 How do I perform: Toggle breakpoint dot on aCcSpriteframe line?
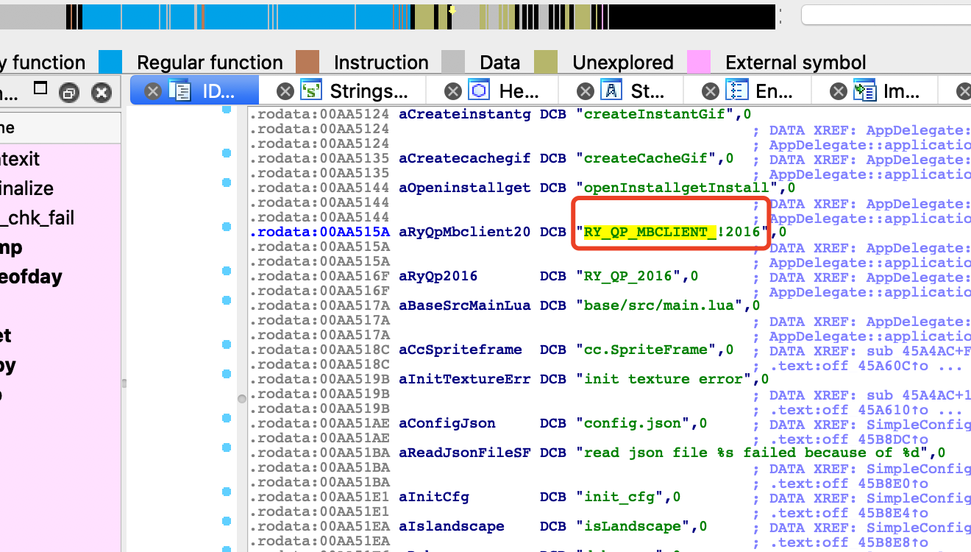click(227, 344)
